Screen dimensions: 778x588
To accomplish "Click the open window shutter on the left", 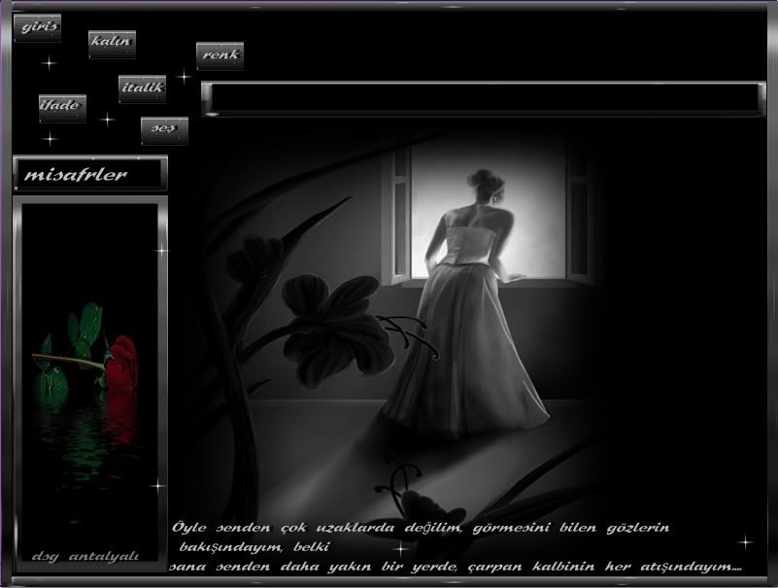I will coord(399,216).
